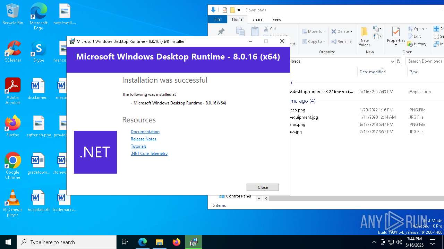Switch to the View ribbon tab
The height and width of the screenshot is (249, 444).
pyautogui.click(x=277, y=19)
